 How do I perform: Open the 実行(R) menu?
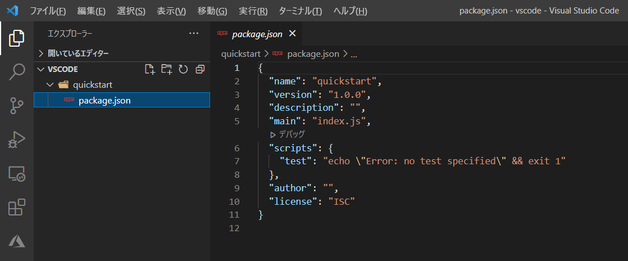pyautogui.click(x=253, y=11)
